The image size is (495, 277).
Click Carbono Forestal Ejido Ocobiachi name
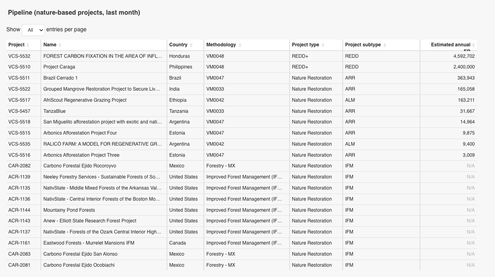click(79, 265)
